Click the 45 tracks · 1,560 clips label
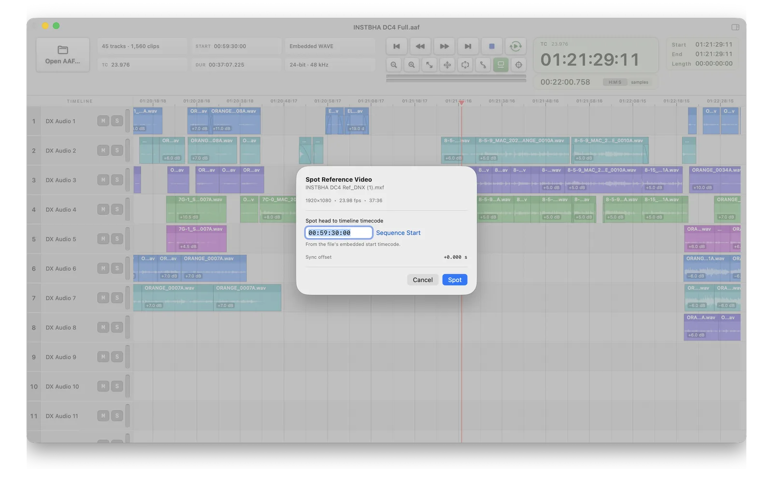The height and width of the screenshot is (478, 773). tap(130, 46)
